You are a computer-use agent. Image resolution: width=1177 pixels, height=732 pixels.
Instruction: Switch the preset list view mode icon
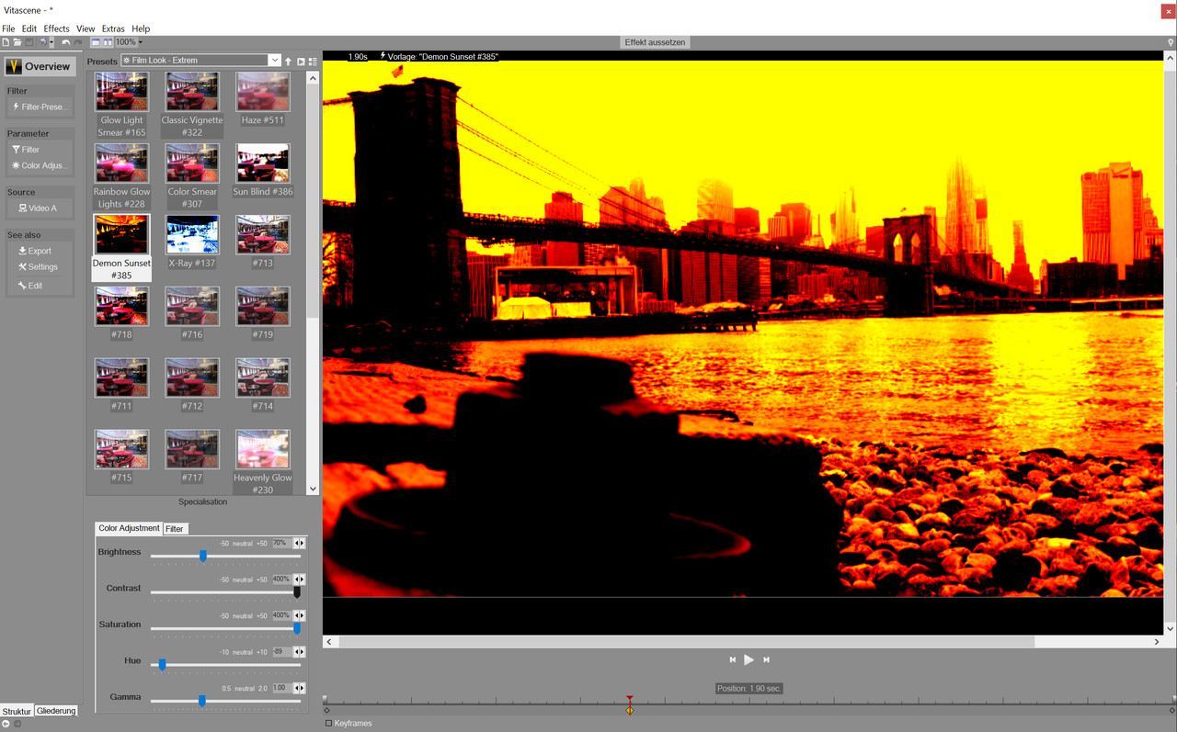pyautogui.click(x=313, y=62)
